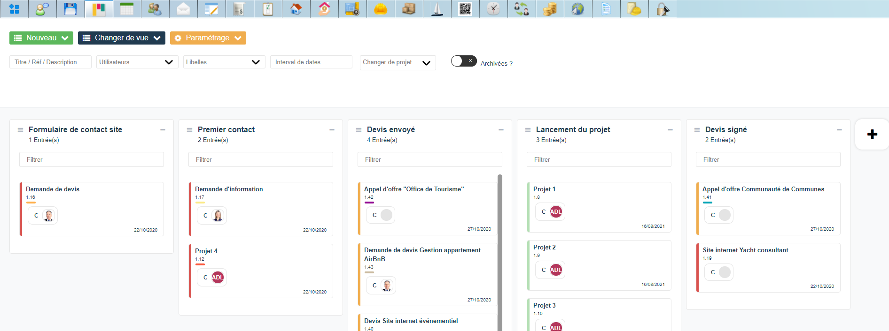Screen dimensions: 889x331
Task: Click Filtrer field in Lancement du projet column
Action: tap(599, 159)
